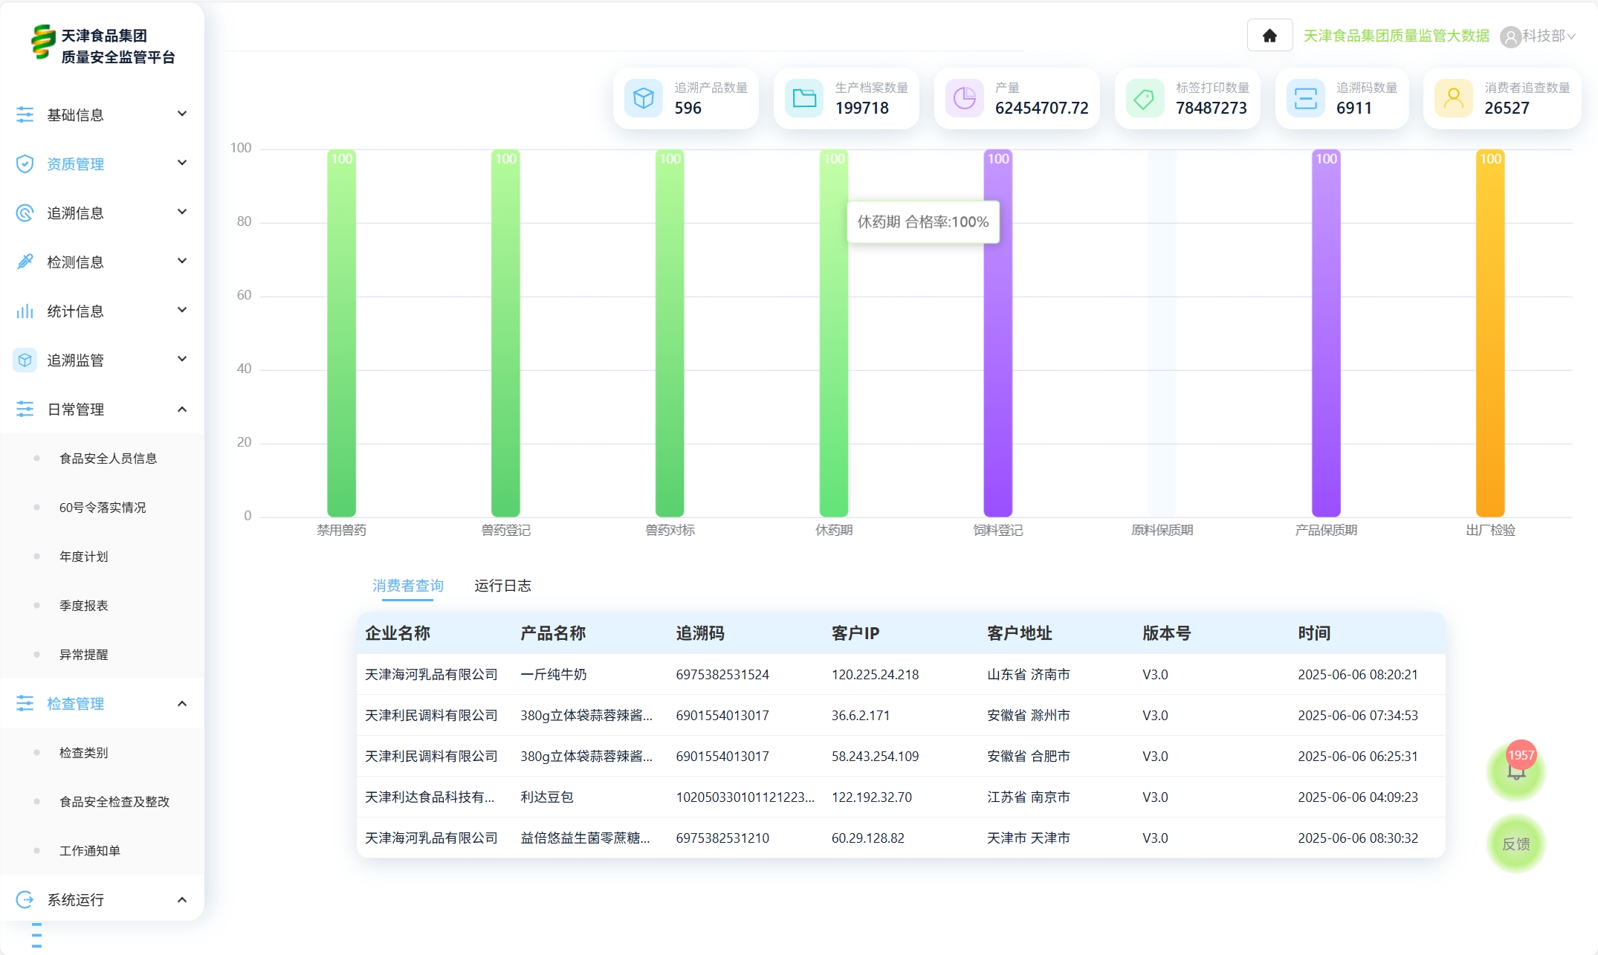
Task: Click the 禁用兽药 green bar
Action: pos(342,333)
